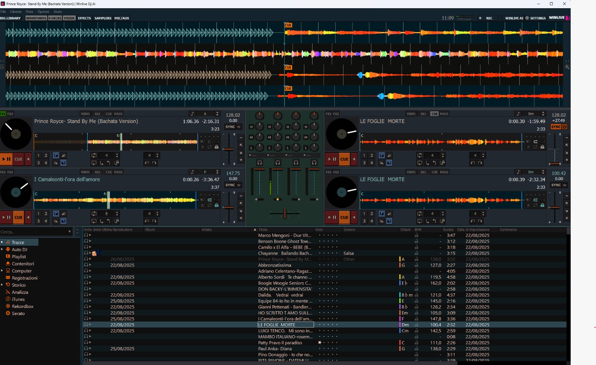Click pitch plus button on Prince Royce deck
Image resolution: width=596 pixels, height=365 pixels.
[241, 160]
